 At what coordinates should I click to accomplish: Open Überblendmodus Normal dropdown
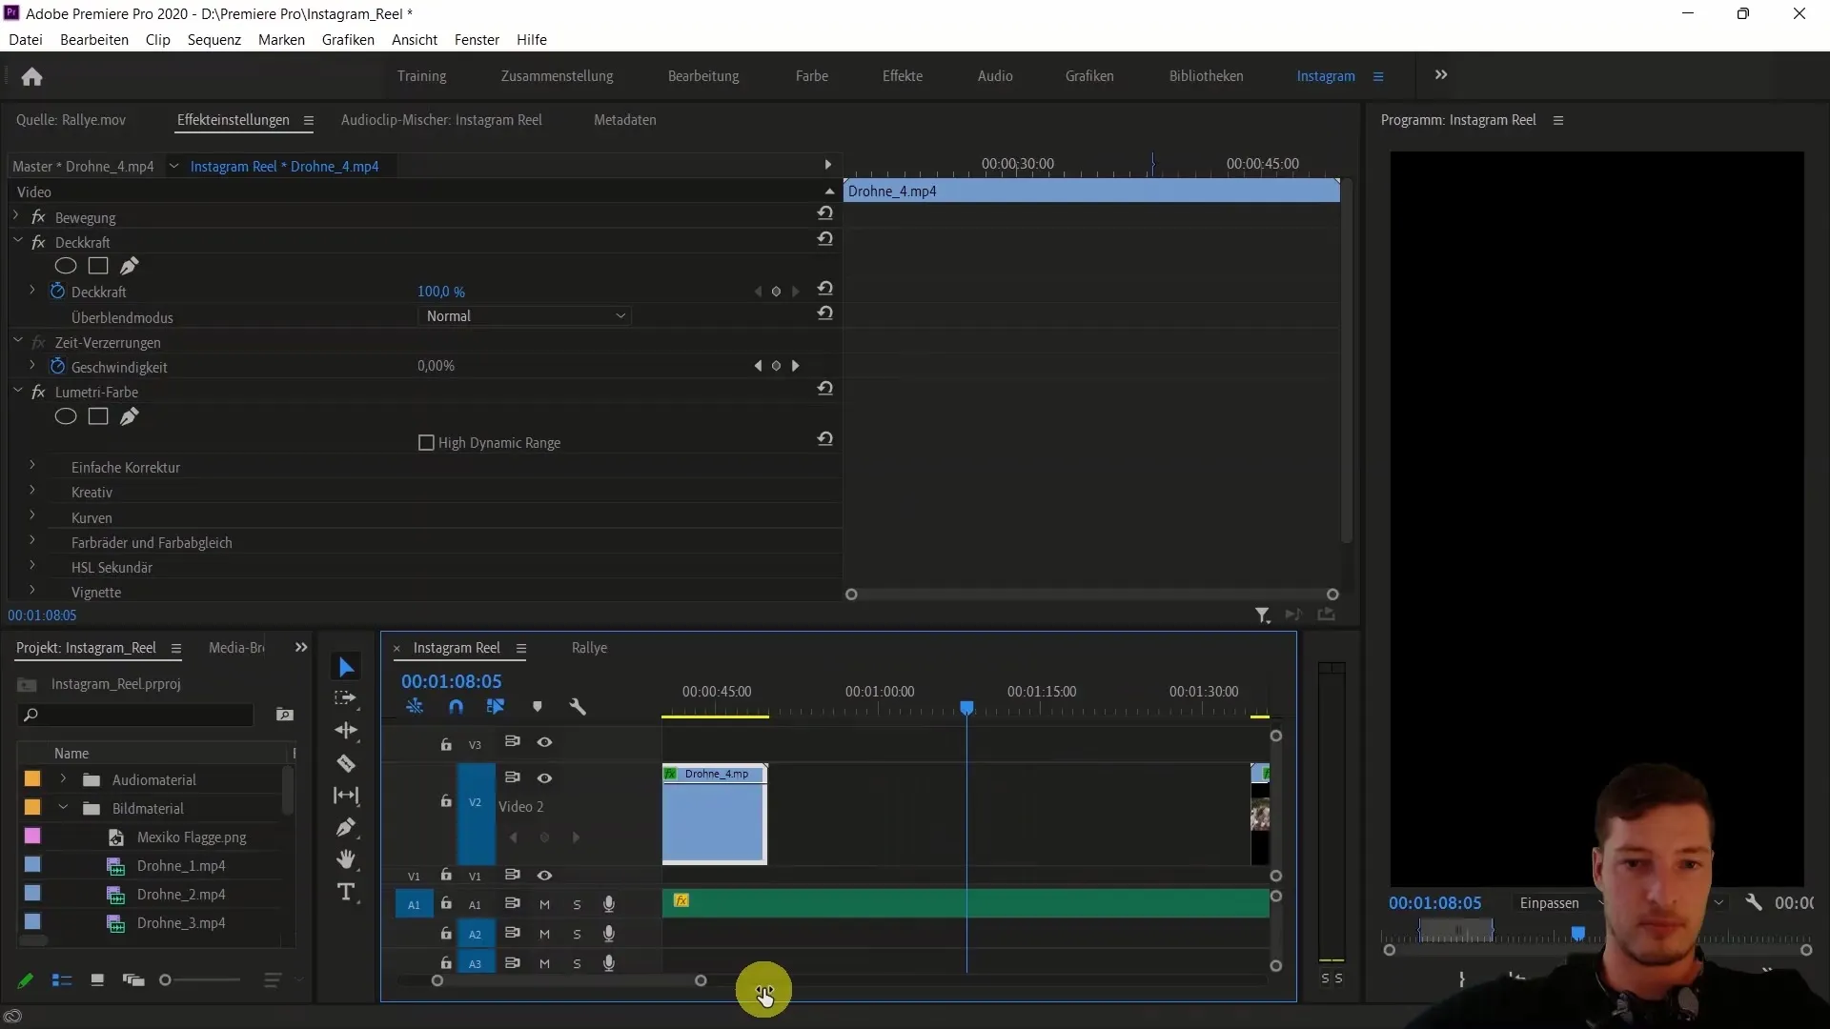525,316
